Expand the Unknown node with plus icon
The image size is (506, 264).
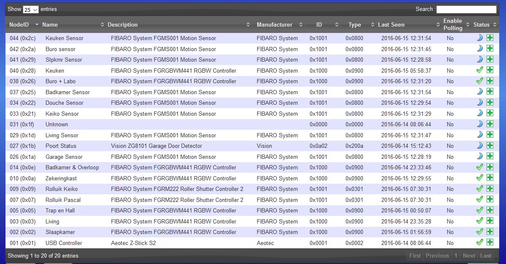(490, 124)
